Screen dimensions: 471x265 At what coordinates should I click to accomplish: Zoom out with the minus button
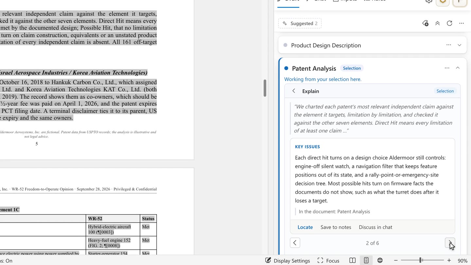[396, 260]
